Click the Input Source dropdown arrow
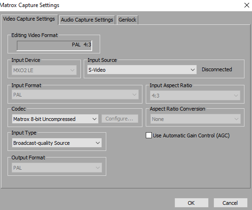The image size is (252, 210). pyautogui.click(x=193, y=70)
